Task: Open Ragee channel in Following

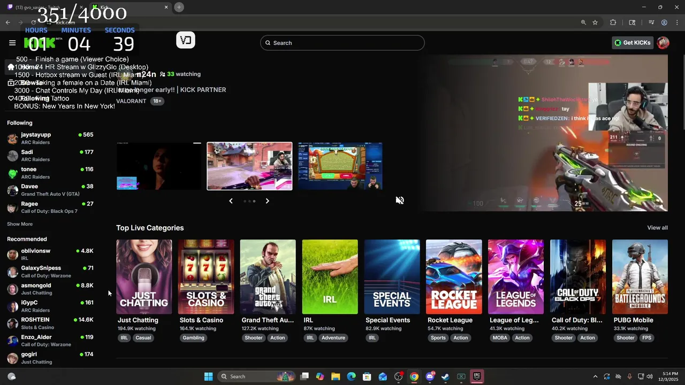Action: pyautogui.click(x=50, y=207)
